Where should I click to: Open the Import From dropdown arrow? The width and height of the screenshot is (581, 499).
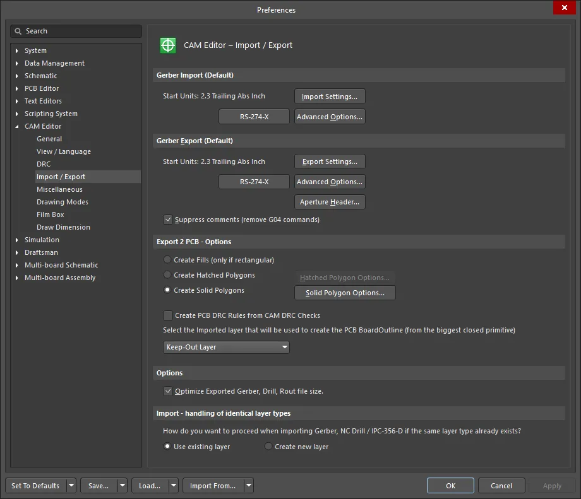[249, 485]
